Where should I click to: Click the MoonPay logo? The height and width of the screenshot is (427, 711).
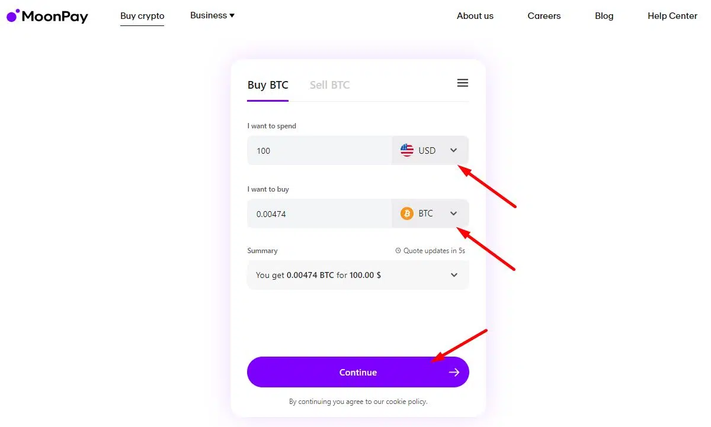click(47, 16)
